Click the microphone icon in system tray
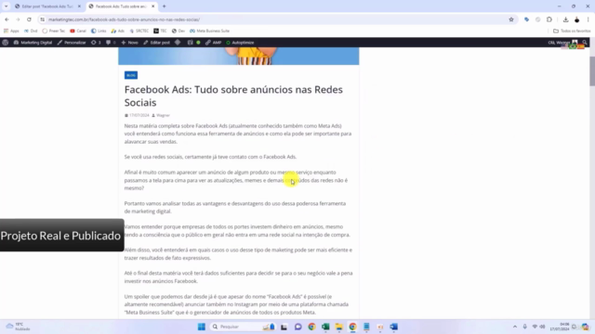 click(x=524, y=327)
